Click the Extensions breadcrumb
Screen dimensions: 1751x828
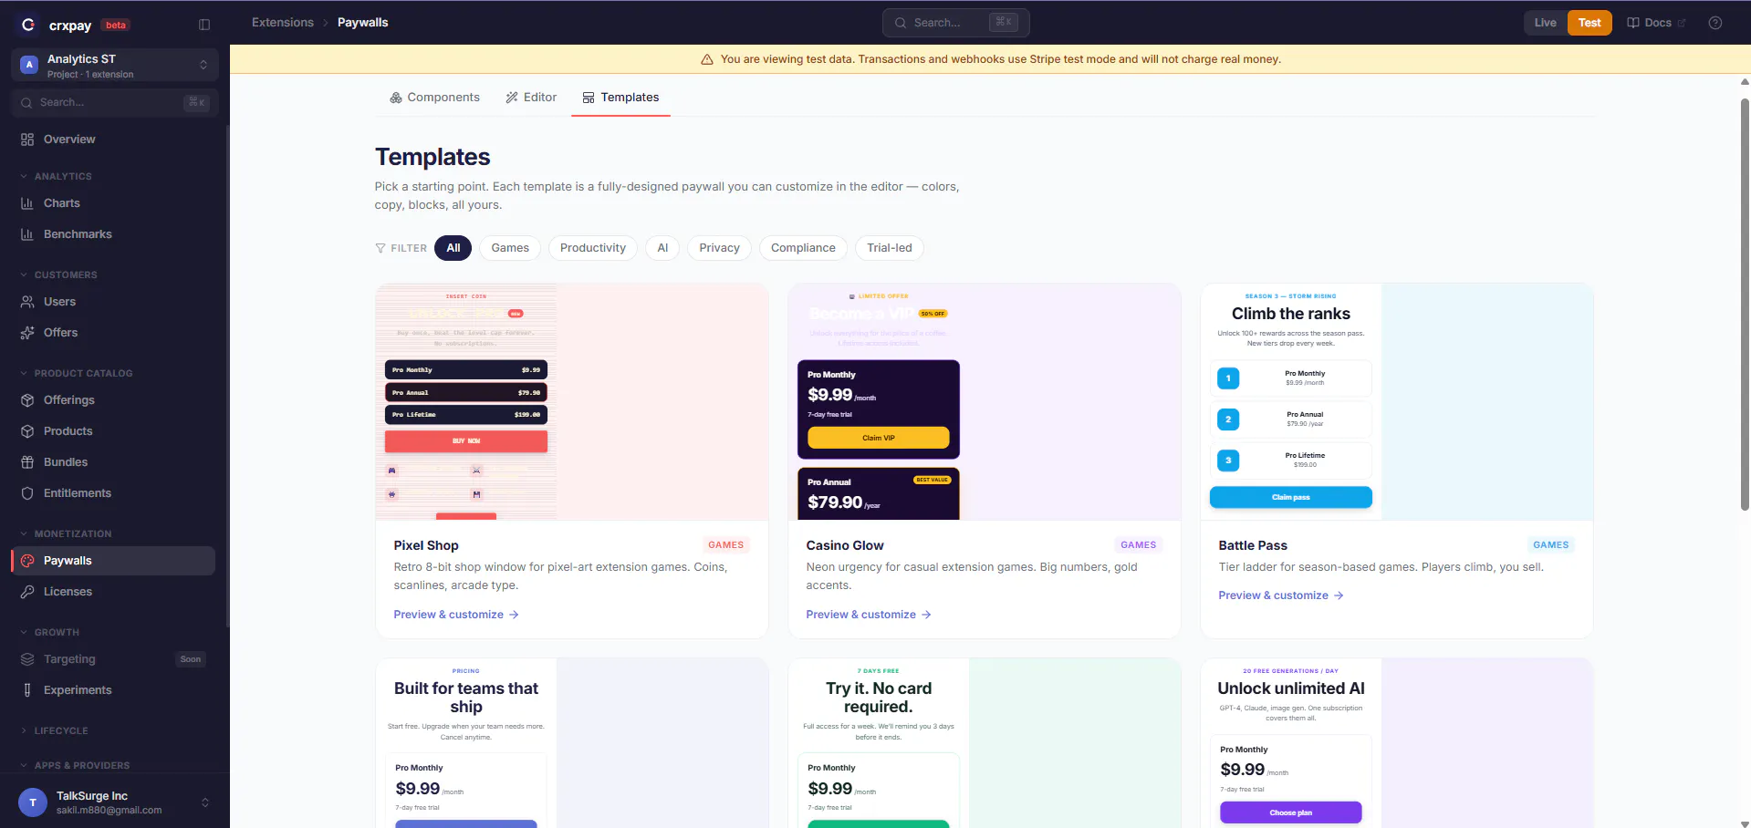click(x=283, y=23)
